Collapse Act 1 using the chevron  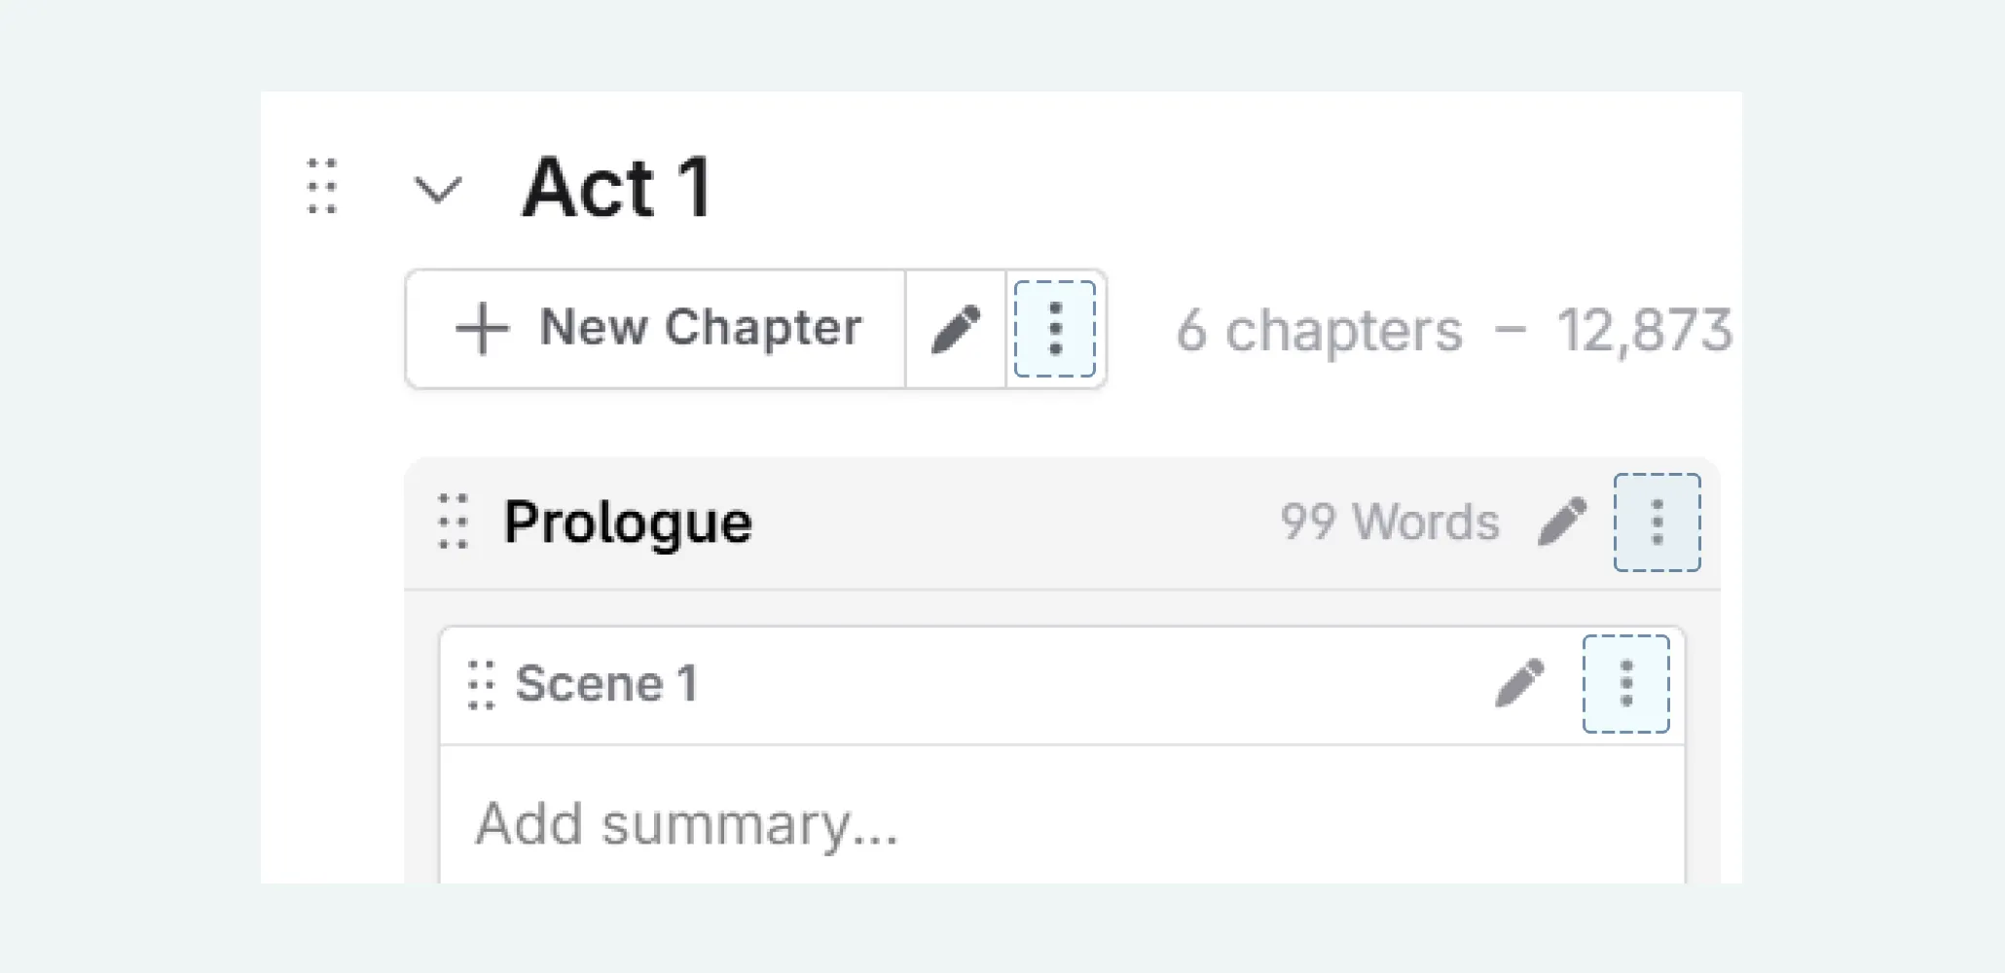tap(440, 190)
